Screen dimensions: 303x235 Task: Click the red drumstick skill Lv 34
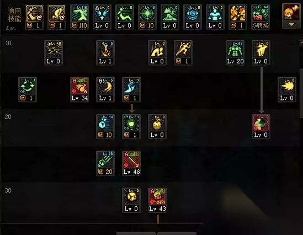[x=79, y=89]
